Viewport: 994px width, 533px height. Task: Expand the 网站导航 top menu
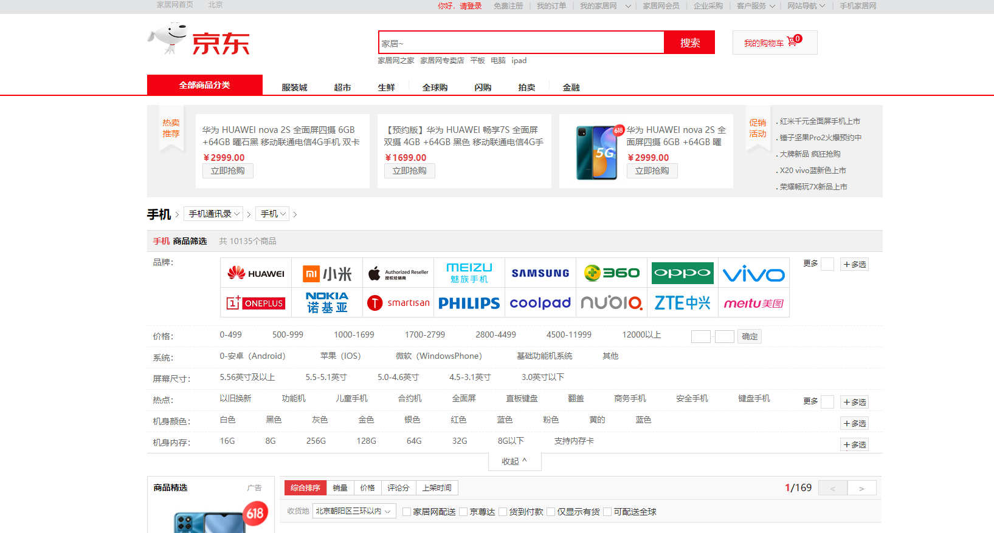pyautogui.click(x=806, y=6)
